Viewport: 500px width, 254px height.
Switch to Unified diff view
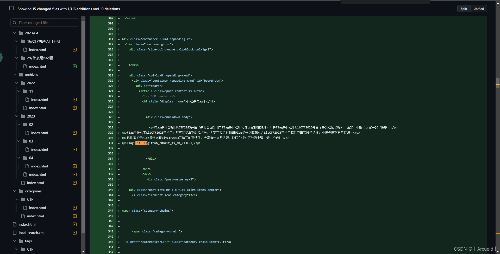point(479,9)
